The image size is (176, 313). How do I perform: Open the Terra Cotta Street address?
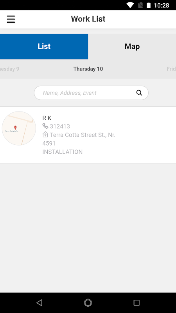tap(79, 139)
